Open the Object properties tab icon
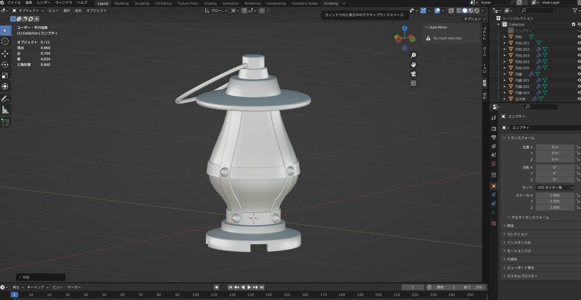This screenshot has height=300, width=581. pyautogui.click(x=493, y=186)
